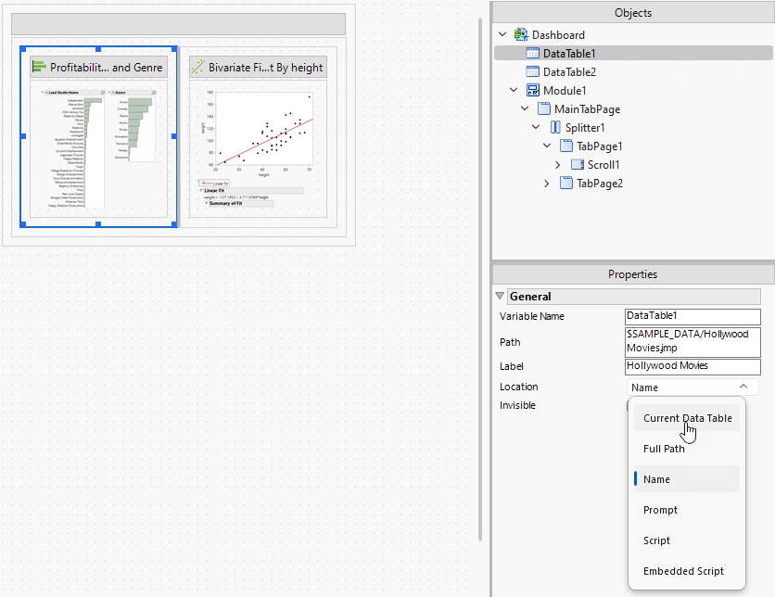This screenshot has width=775, height=597.
Task: Select the MainTabPage item in Objects
Action: click(587, 109)
